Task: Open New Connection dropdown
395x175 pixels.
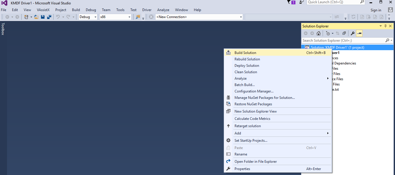Action: [199, 17]
